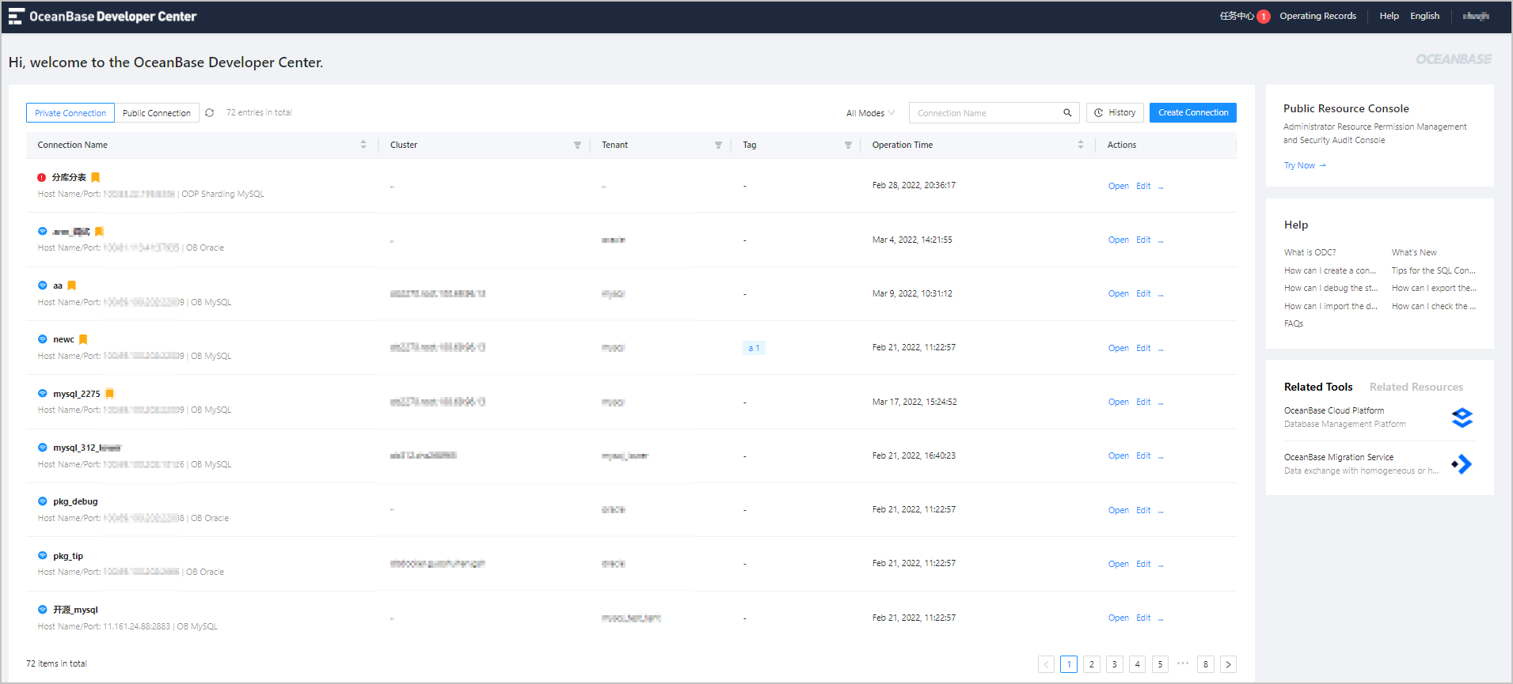Click the red task center notification badge
Image resolution: width=1513 pixels, height=684 pixels.
click(1264, 17)
